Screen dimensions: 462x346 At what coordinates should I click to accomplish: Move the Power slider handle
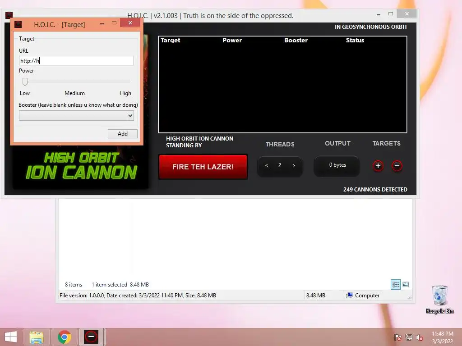(x=25, y=82)
